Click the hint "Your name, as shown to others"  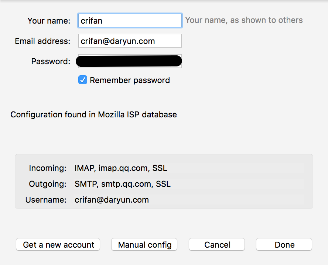[x=244, y=20]
